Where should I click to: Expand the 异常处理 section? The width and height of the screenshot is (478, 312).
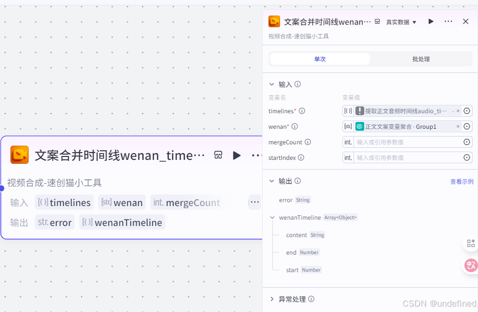coord(272,299)
